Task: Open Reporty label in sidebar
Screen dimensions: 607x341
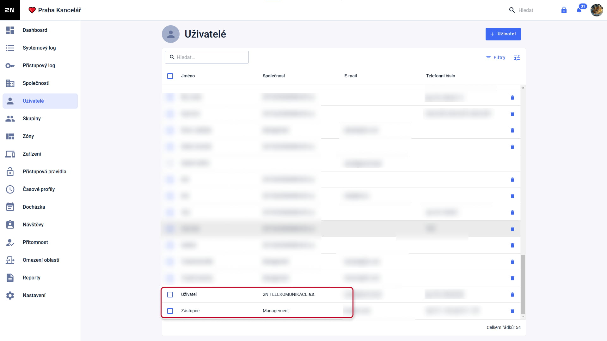Action: coord(32,278)
